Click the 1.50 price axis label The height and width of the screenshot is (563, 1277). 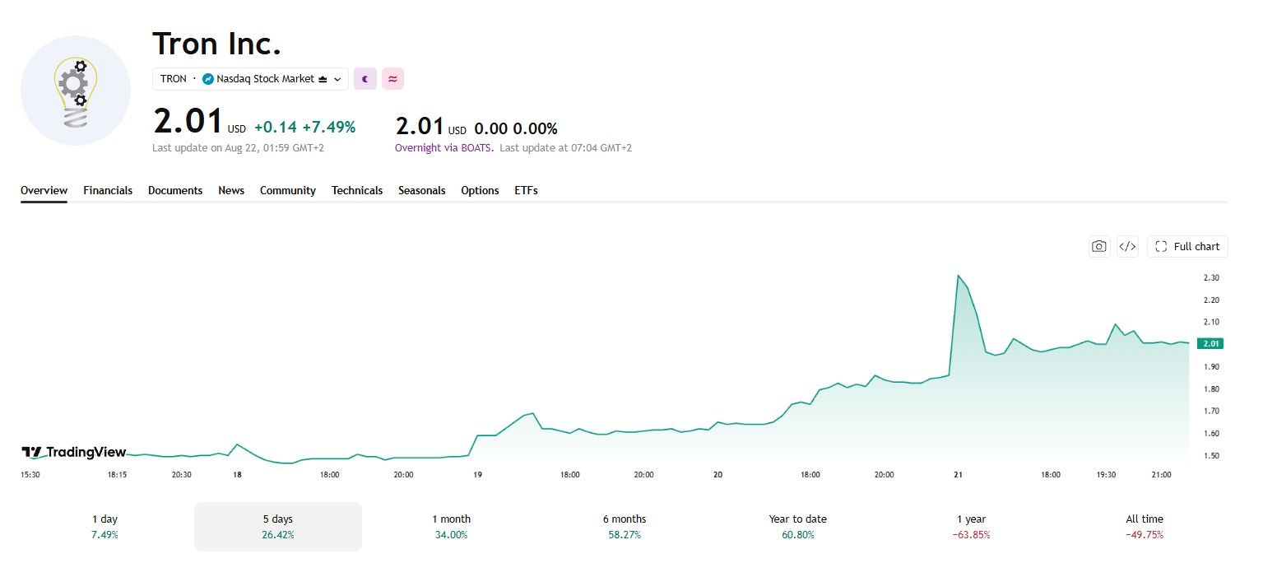tap(1211, 455)
